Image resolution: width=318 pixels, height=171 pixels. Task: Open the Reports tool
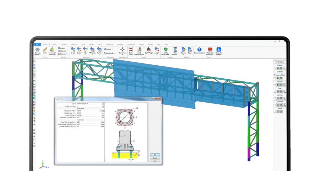pyautogui.click(x=183, y=50)
